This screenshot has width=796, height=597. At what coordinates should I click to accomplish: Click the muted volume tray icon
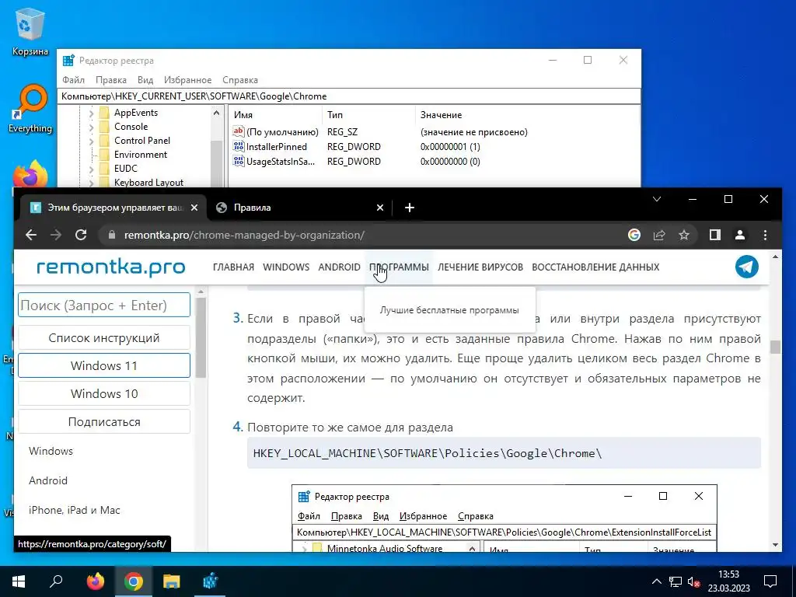tap(694, 581)
